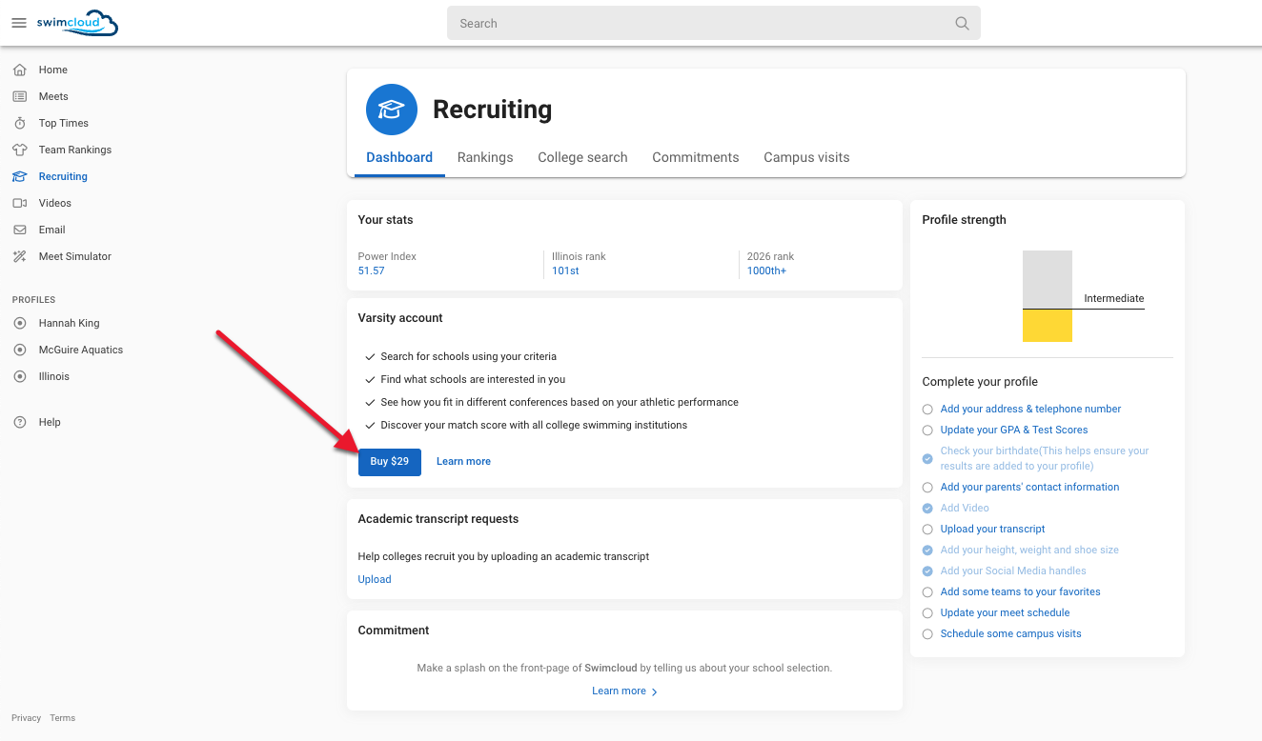Click Add your Social Media handles
Screen dimensions: 1262x741
(x=1013, y=571)
